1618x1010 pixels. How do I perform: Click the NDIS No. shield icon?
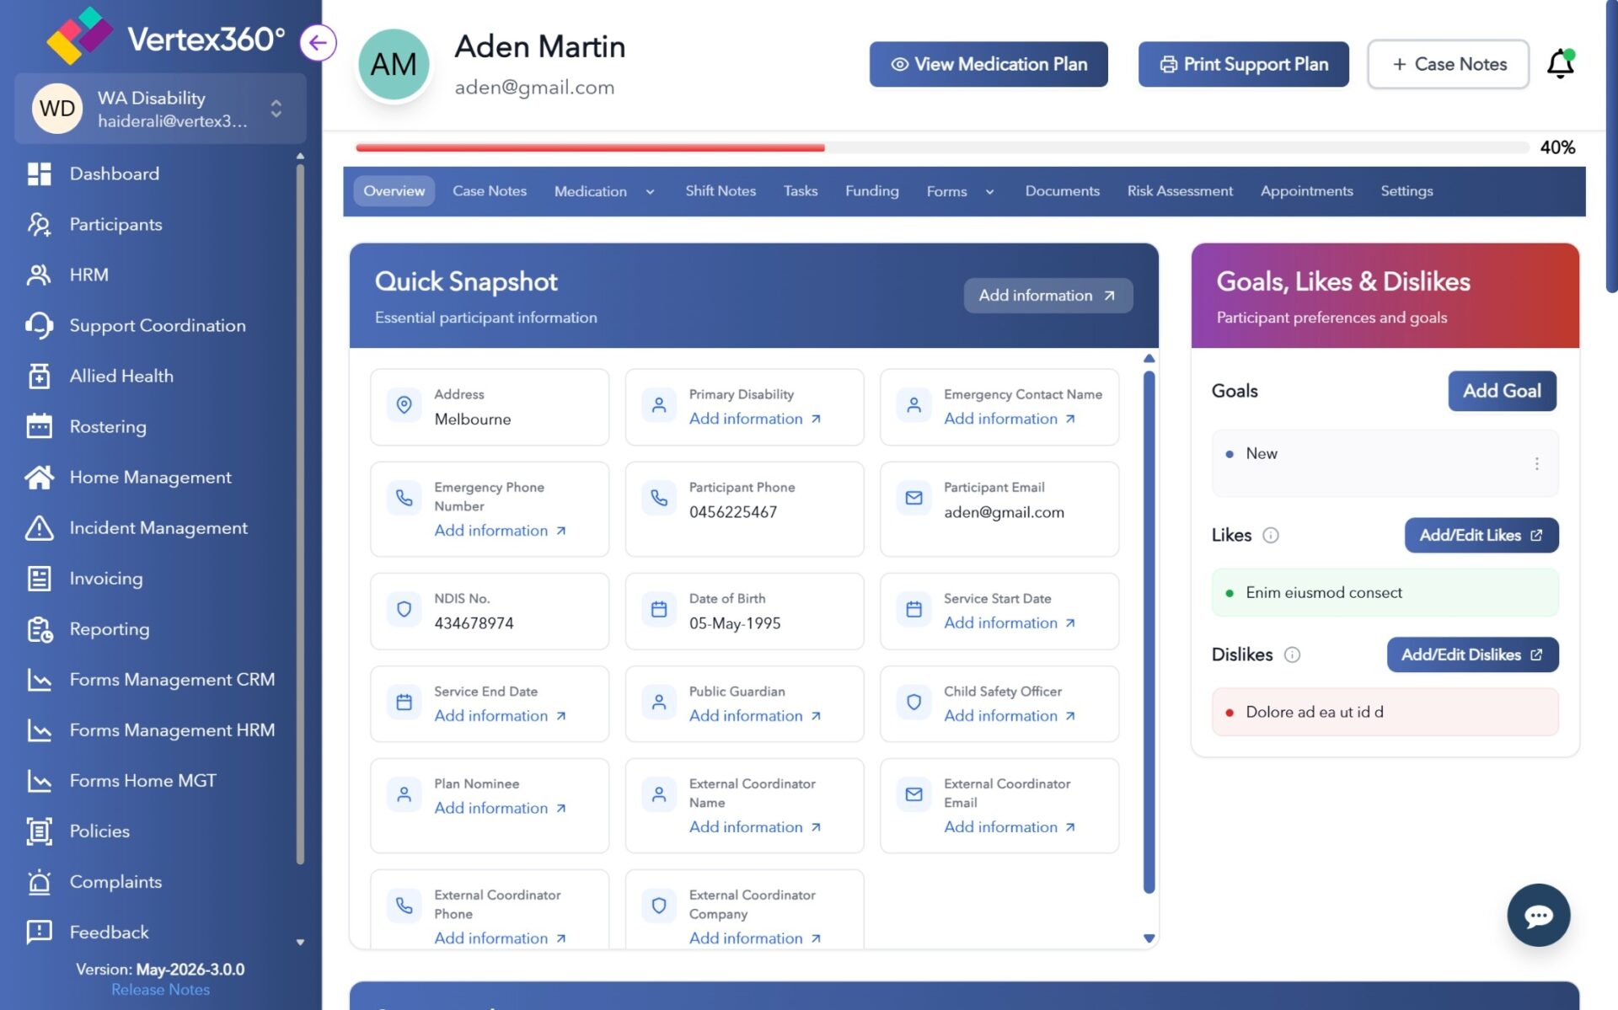[x=404, y=609]
